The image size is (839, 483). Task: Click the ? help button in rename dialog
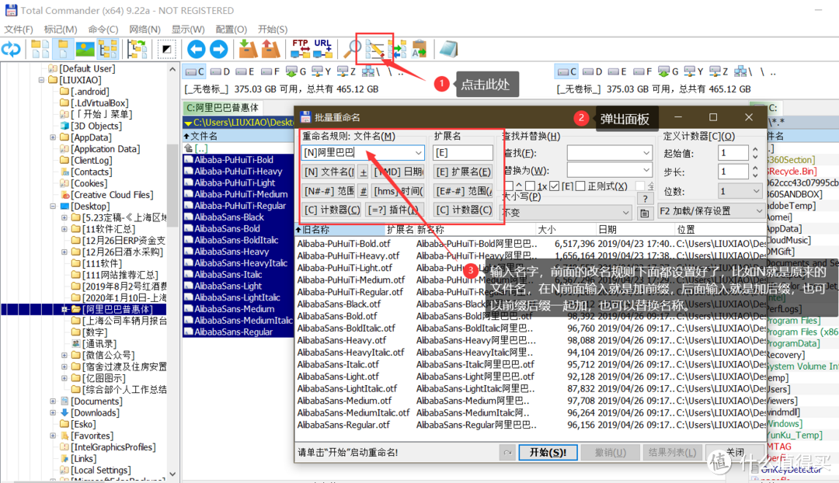[x=645, y=199]
